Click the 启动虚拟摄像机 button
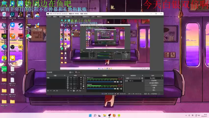This screenshot has height=118, width=209. [x=154, y=83]
